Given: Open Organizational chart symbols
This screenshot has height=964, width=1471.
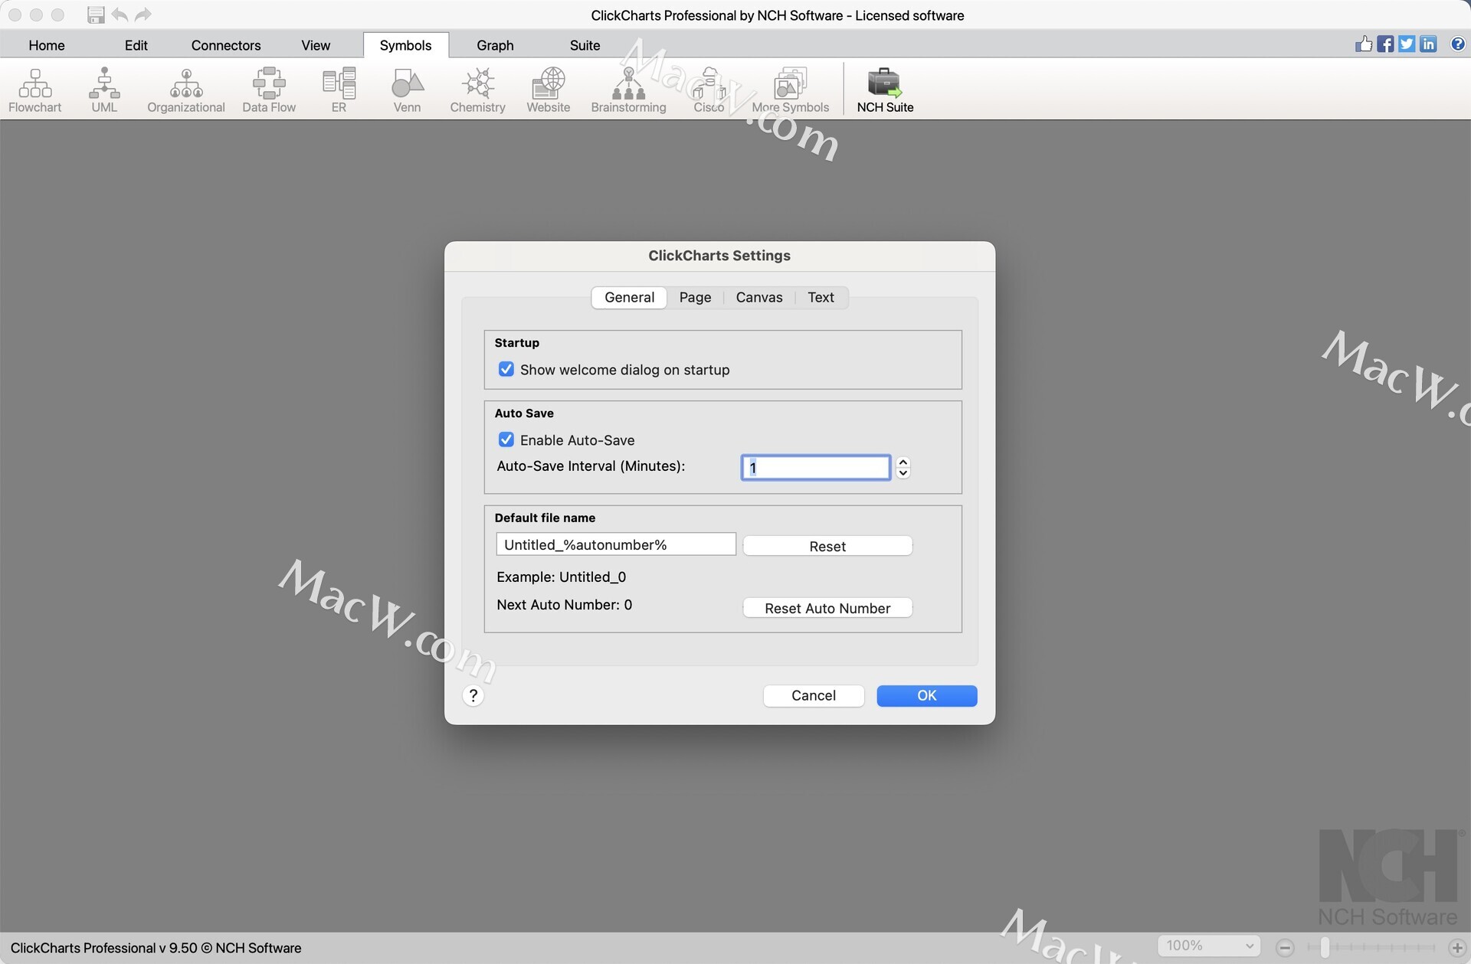Looking at the screenshot, I should pos(186,90).
